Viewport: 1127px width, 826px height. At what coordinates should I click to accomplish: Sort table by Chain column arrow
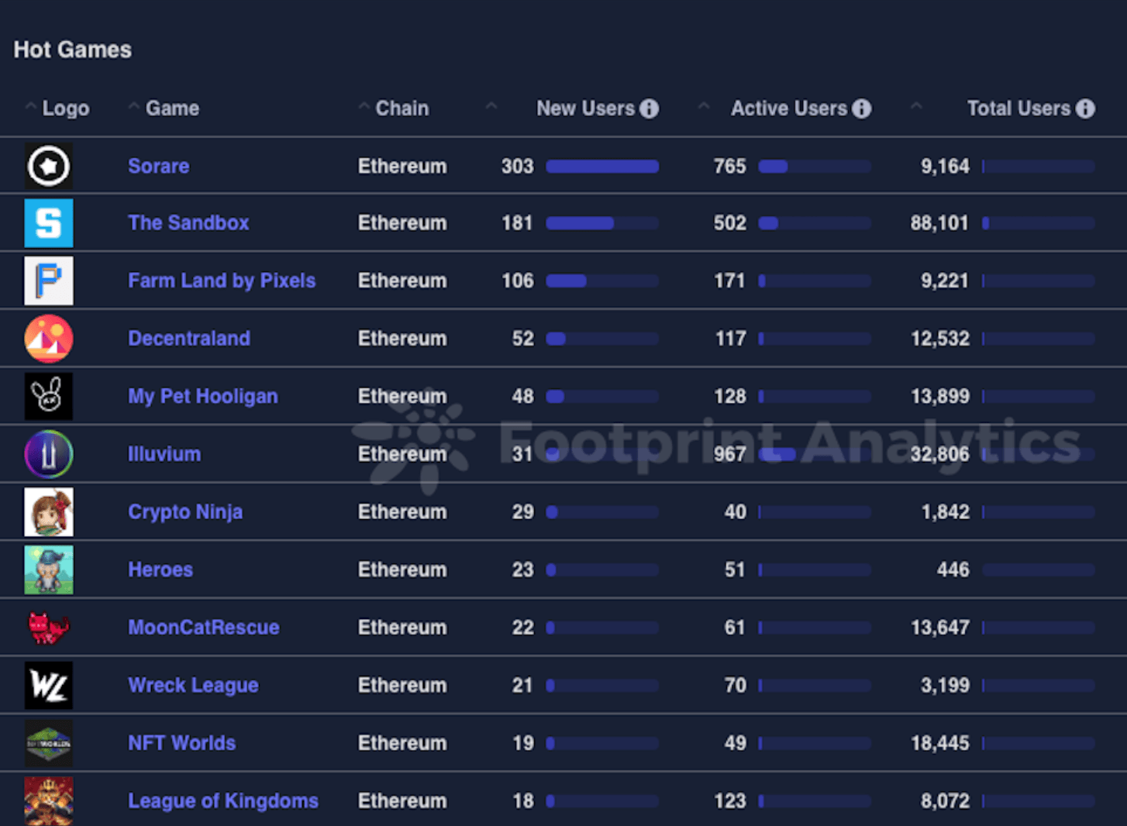click(364, 106)
